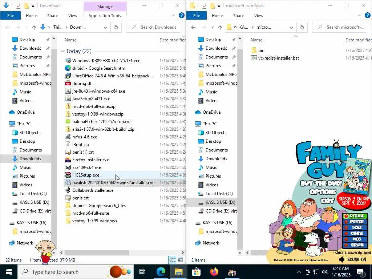Screen dimensions: 372x279
Task: Select balenaEtcher-1.19.25.Setup.exe icon
Action: point(68,121)
